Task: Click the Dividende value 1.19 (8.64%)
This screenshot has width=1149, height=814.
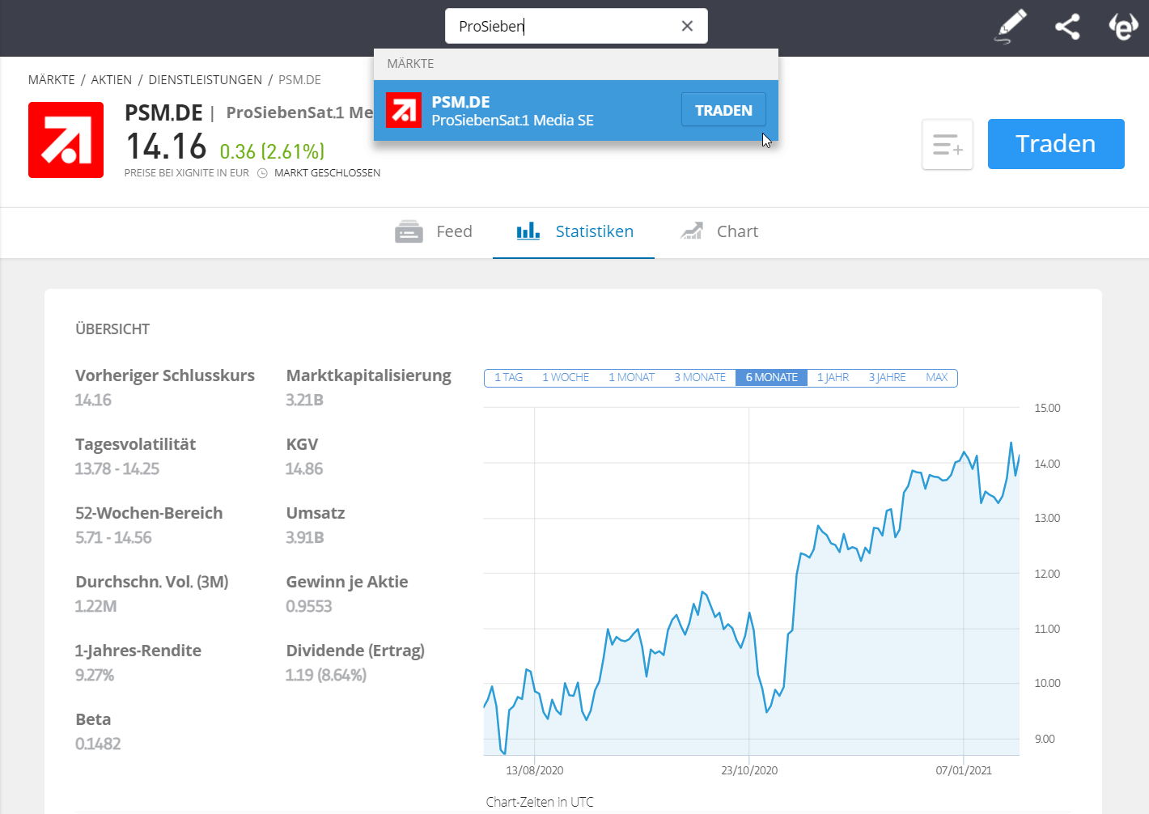Action: pyautogui.click(x=326, y=675)
